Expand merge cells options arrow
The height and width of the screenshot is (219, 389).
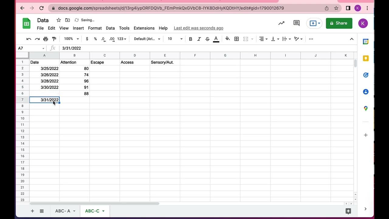coord(252,39)
